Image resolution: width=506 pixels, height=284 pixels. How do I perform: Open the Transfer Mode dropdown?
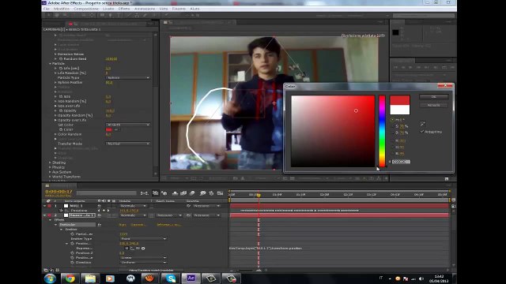coord(128,144)
